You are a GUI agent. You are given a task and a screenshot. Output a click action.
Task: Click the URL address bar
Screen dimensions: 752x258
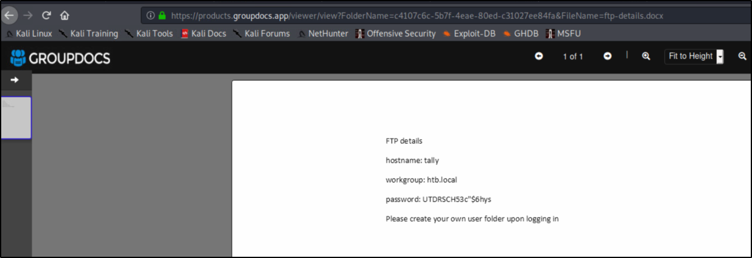point(446,15)
